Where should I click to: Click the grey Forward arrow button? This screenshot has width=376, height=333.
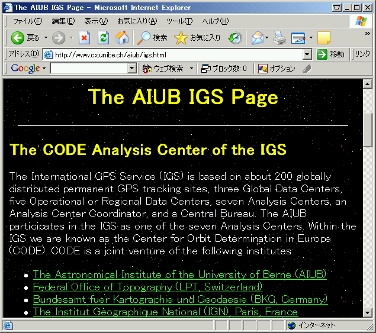pyautogui.click(x=59, y=38)
